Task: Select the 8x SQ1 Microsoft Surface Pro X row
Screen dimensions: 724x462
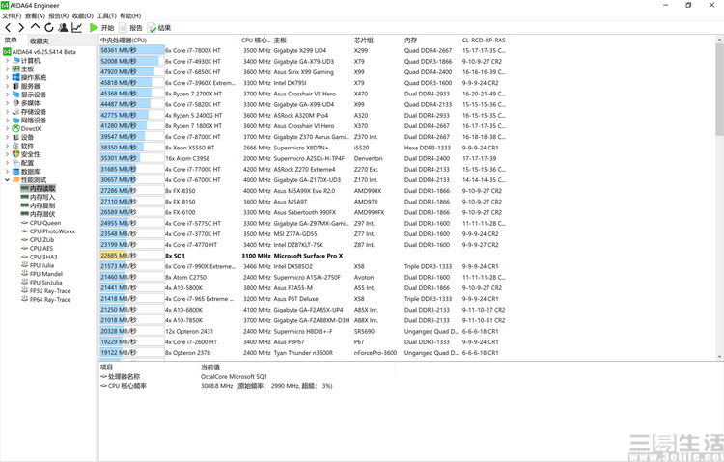Action: click(x=303, y=256)
